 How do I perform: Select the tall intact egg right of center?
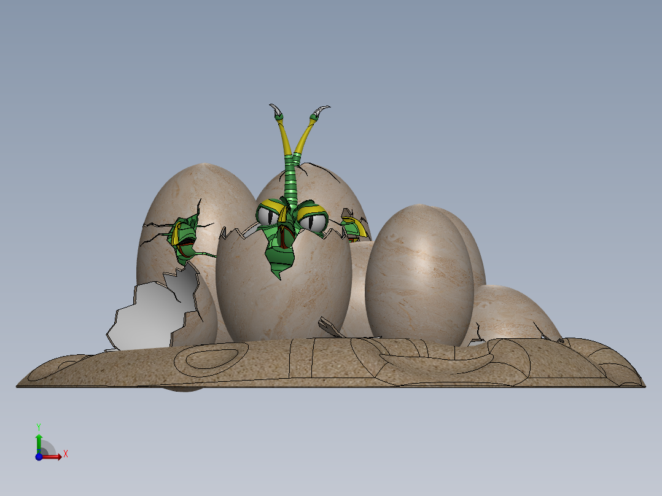419,274
